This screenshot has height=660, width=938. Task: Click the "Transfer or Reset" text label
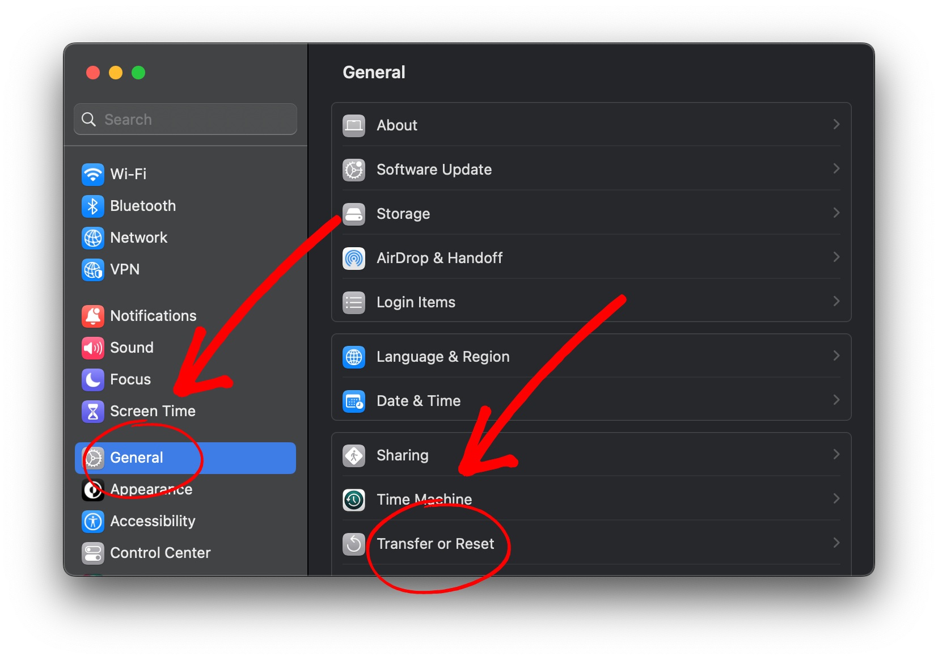click(436, 544)
